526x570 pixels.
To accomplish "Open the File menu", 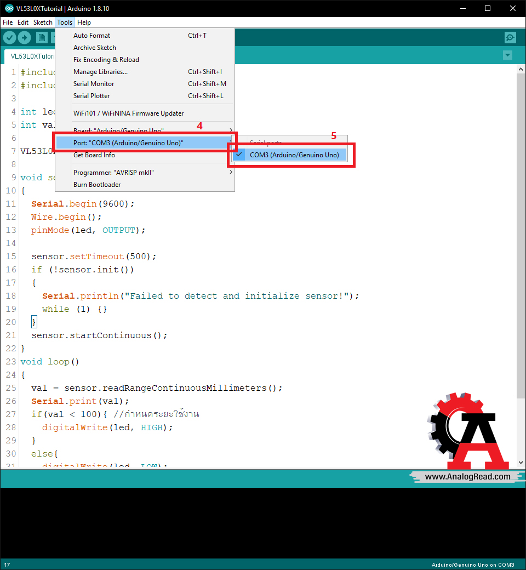I will [x=8, y=22].
